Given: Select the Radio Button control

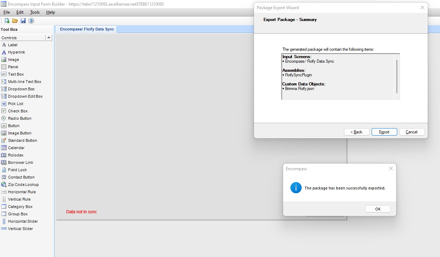Looking at the screenshot, I should click(20, 118).
